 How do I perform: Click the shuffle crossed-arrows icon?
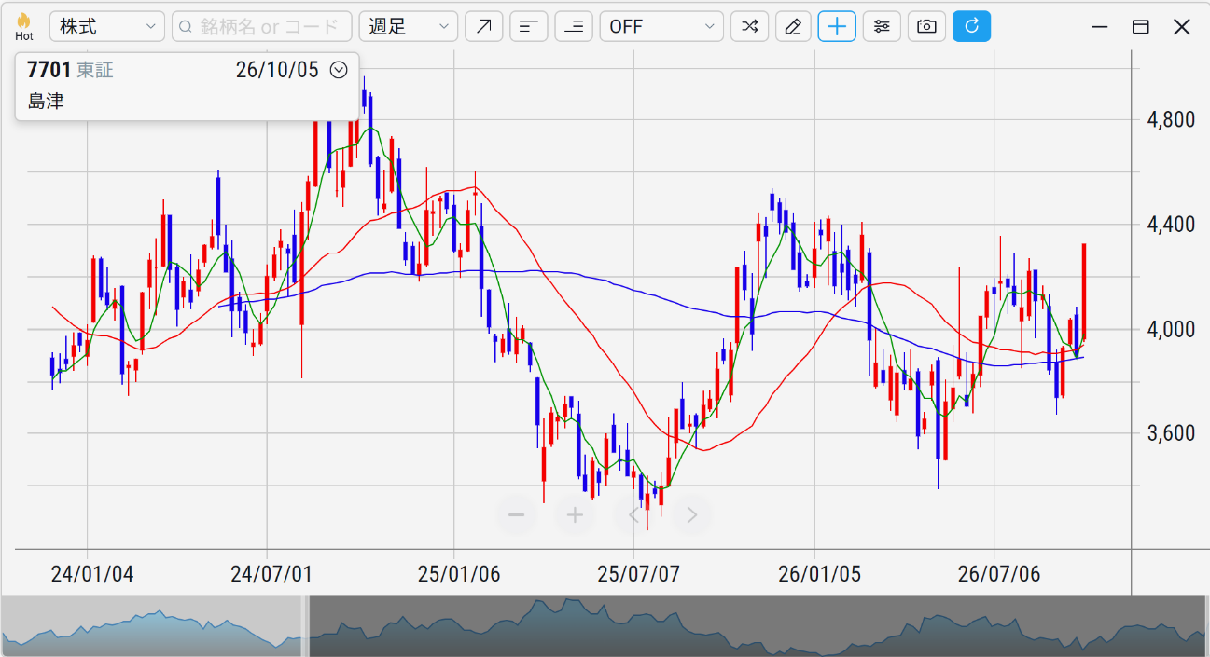(749, 26)
